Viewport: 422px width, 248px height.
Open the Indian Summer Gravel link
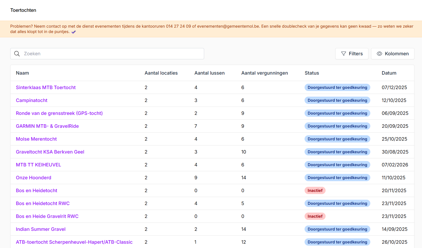[x=41, y=229]
